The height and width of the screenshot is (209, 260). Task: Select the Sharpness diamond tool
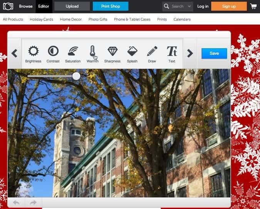coord(112,54)
